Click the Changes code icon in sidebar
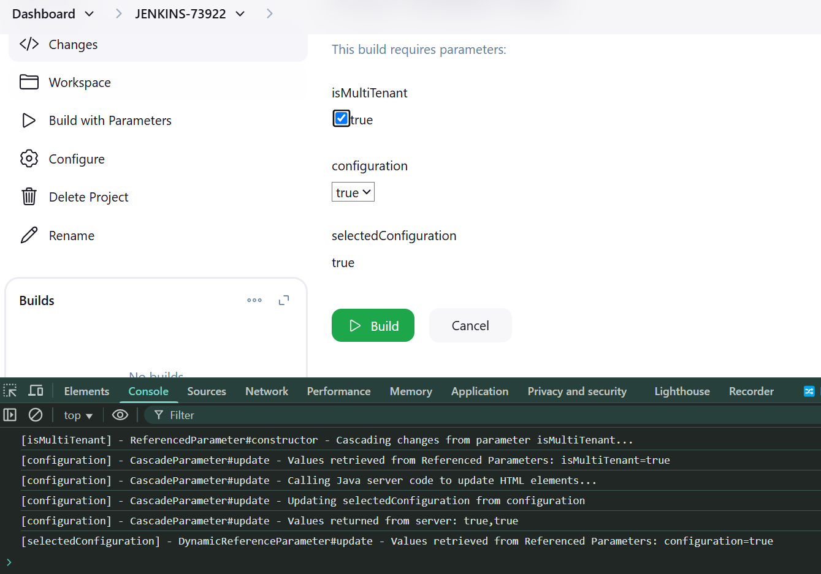The width and height of the screenshot is (821, 574). (x=29, y=44)
